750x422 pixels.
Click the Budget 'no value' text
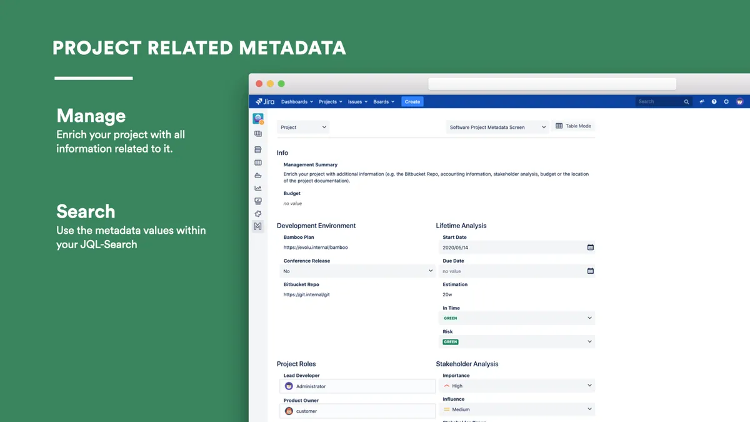(292, 204)
